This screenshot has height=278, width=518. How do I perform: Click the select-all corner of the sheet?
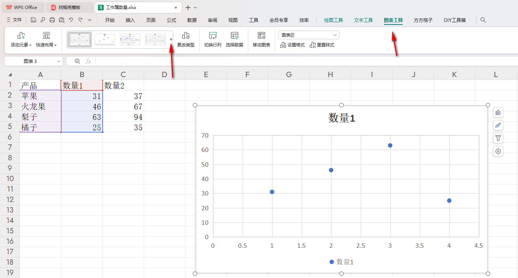tap(10, 75)
